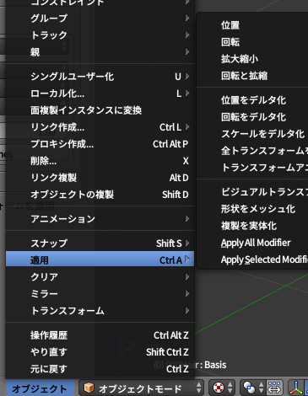
Task: Apply 回転 in the submenu
Action: (x=252, y=42)
